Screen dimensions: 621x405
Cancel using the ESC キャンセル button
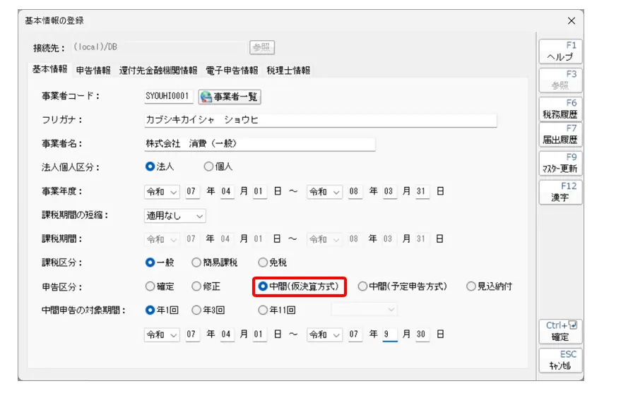pyautogui.click(x=560, y=361)
